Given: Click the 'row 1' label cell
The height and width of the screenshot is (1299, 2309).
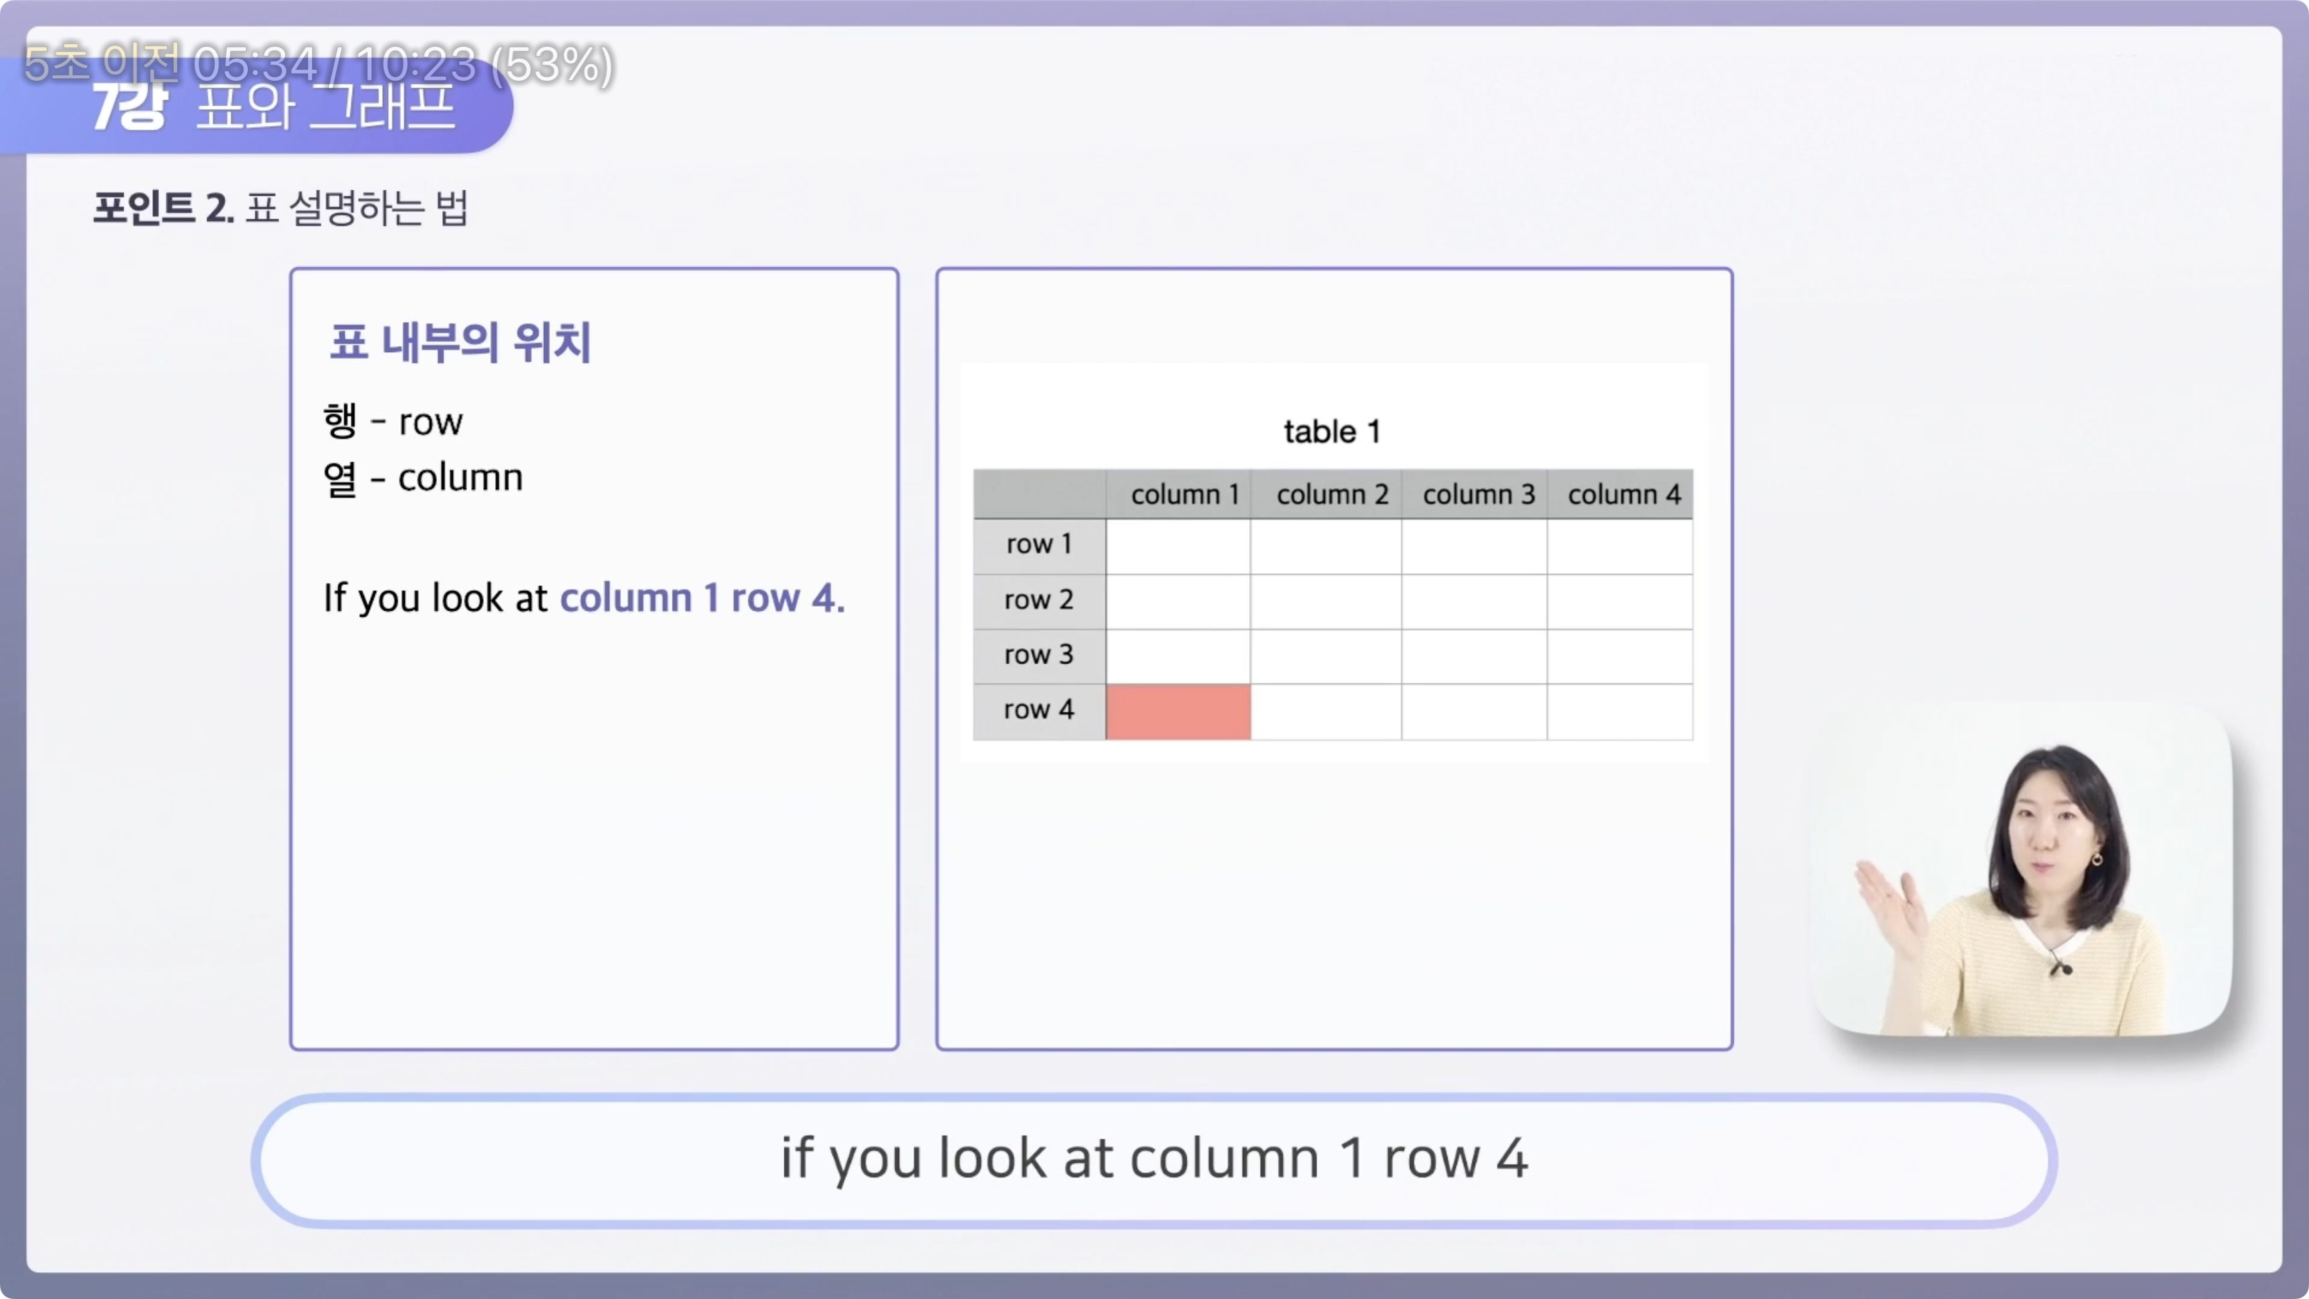Looking at the screenshot, I should 1039,544.
